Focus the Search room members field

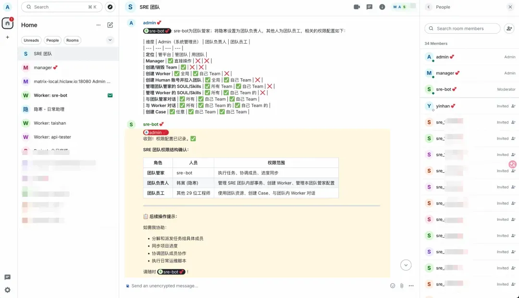[x=462, y=28]
